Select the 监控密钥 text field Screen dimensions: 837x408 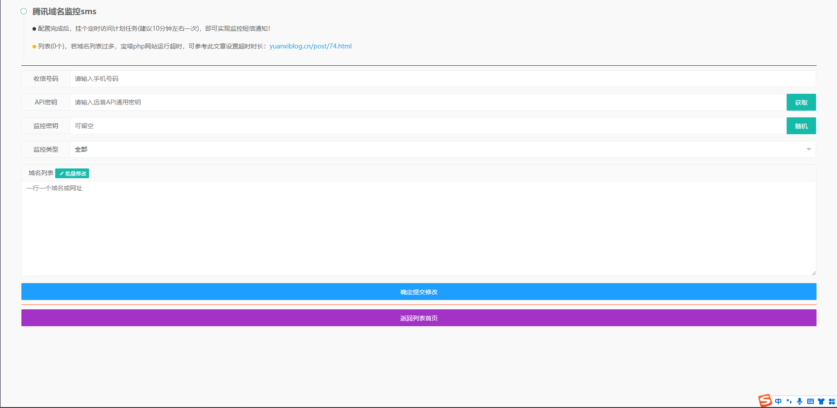click(427, 126)
